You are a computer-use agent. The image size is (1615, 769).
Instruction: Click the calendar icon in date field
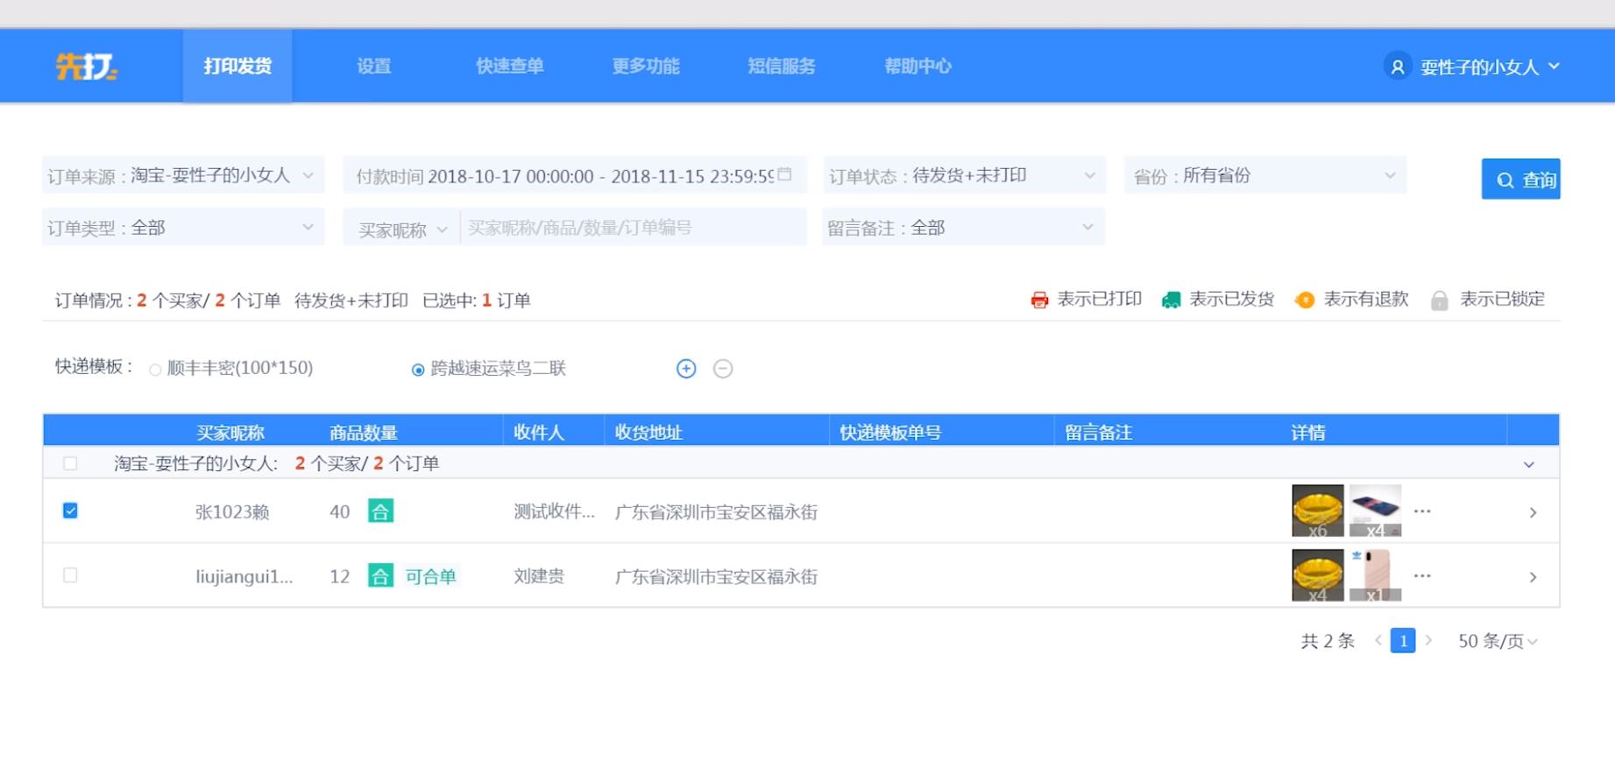tap(784, 174)
